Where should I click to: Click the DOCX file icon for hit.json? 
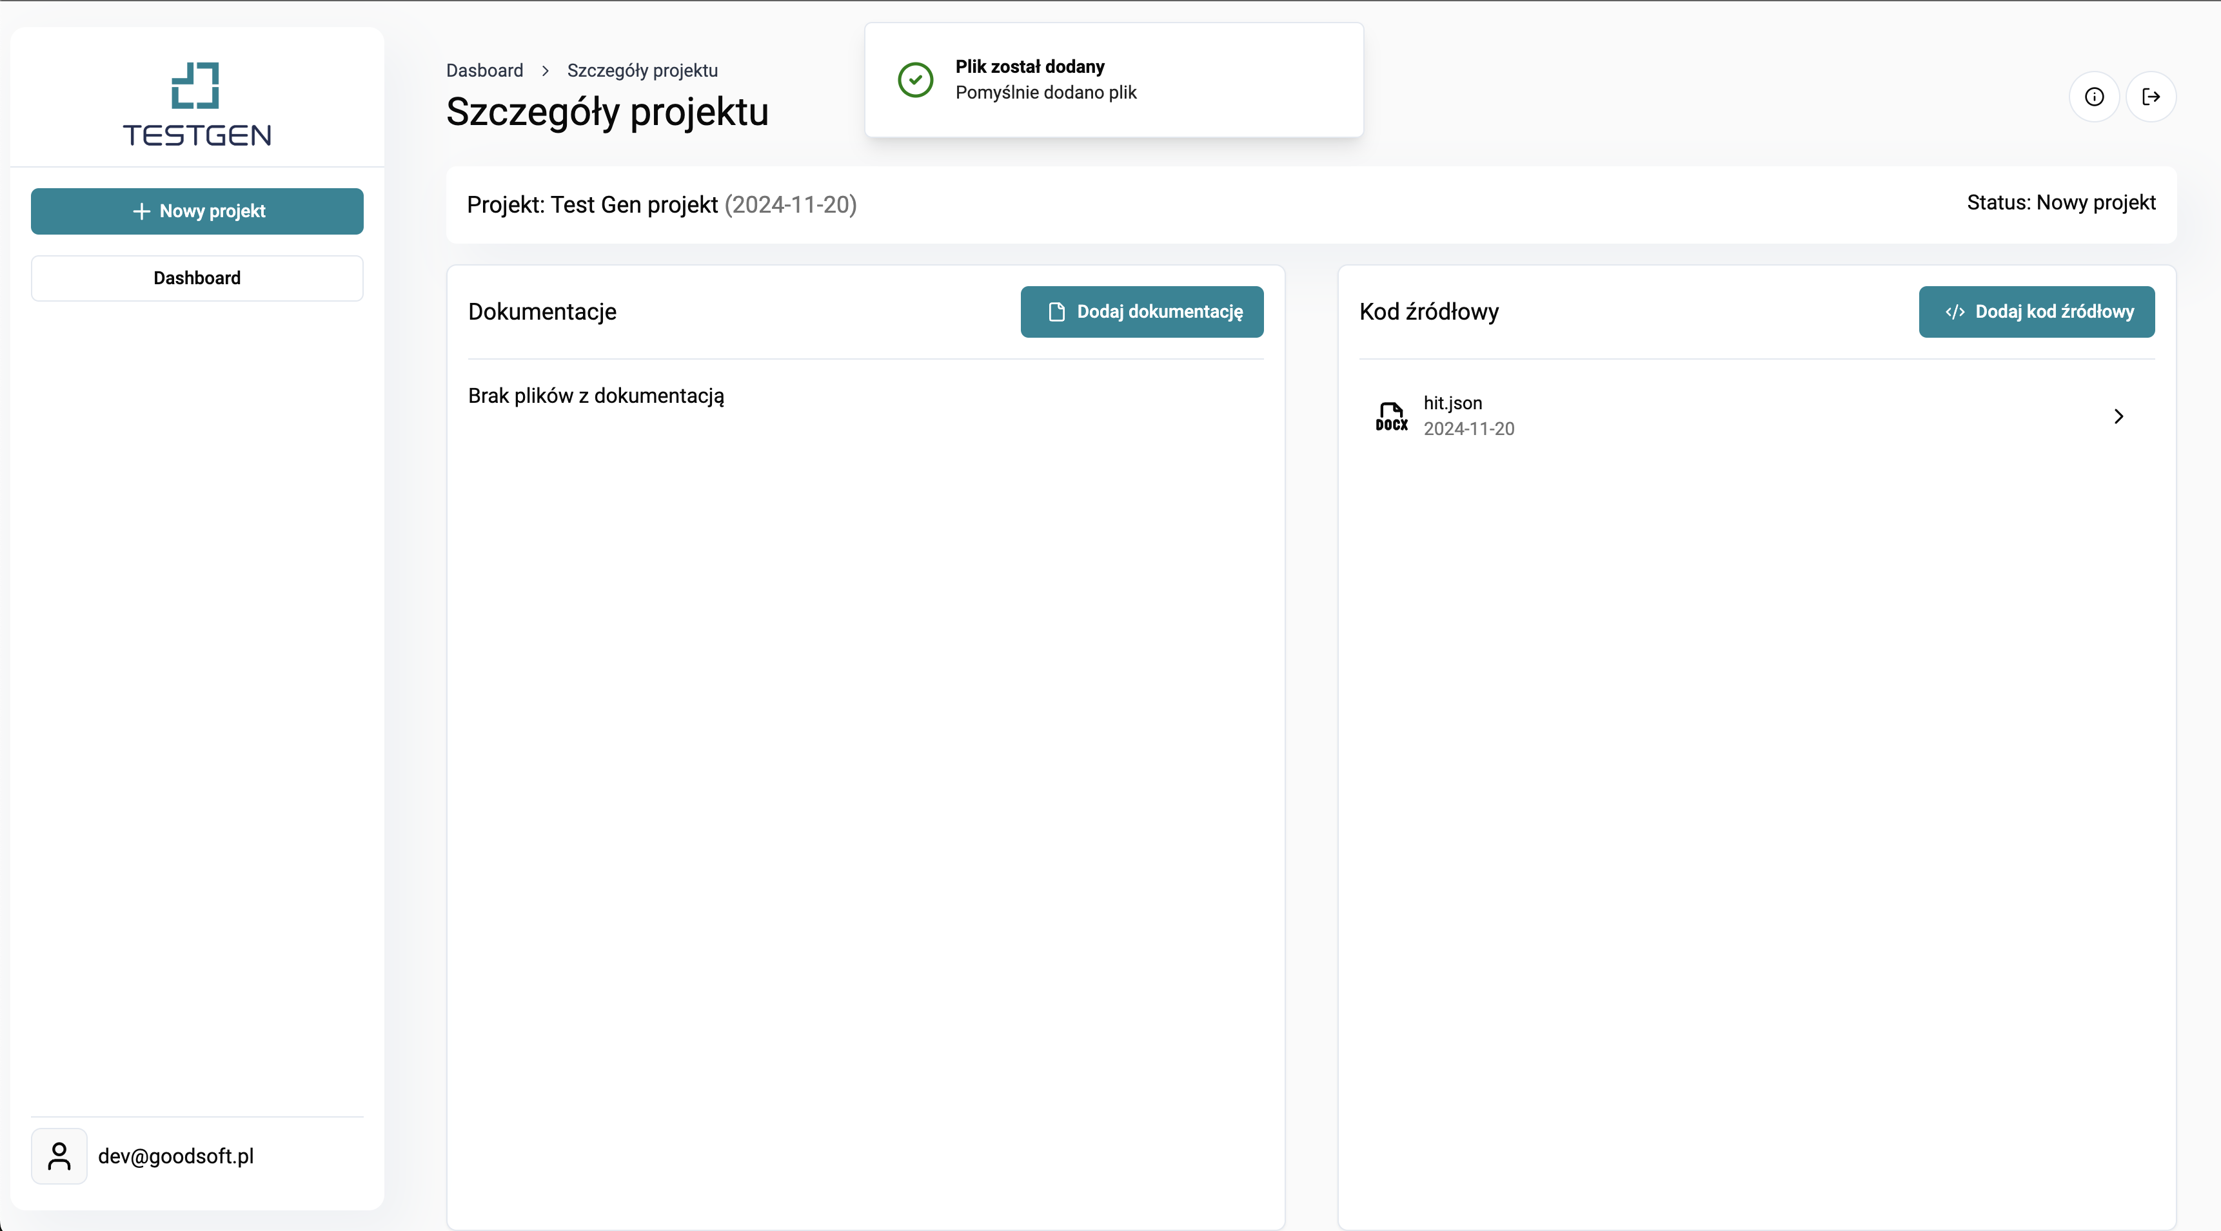pyautogui.click(x=1391, y=416)
